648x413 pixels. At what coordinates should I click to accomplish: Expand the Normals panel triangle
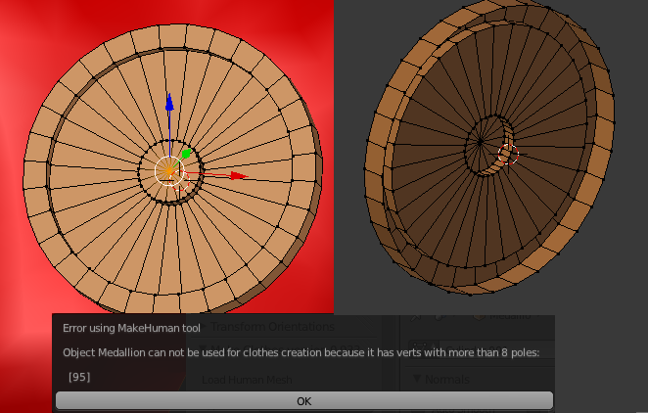point(416,379)
